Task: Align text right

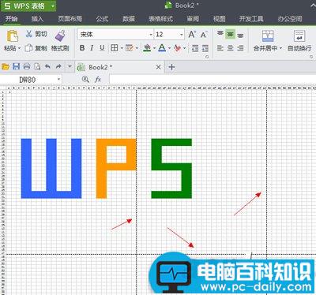Action: click(240, 48)
